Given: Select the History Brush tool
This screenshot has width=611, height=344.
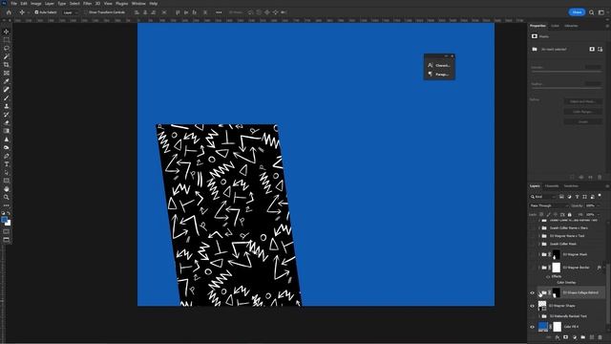Looking at the screenshot, I should [x=7, y=115].
